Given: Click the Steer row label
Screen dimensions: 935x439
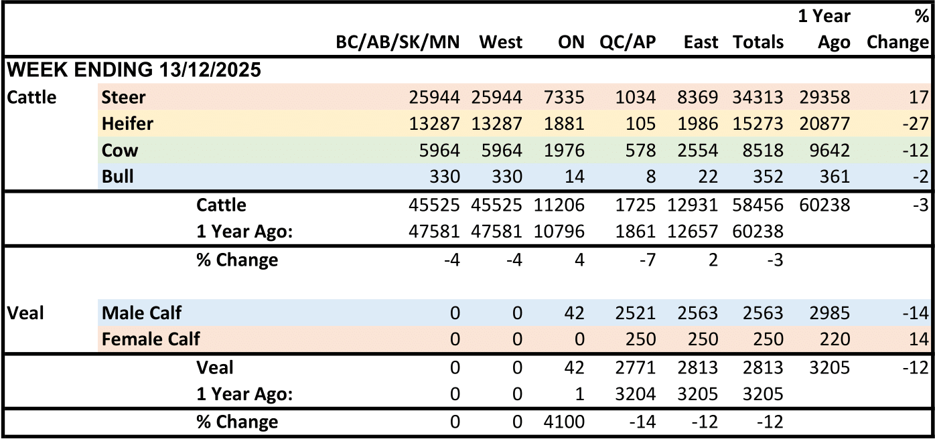Looking at the screenshot, I should tap(124, 97).
